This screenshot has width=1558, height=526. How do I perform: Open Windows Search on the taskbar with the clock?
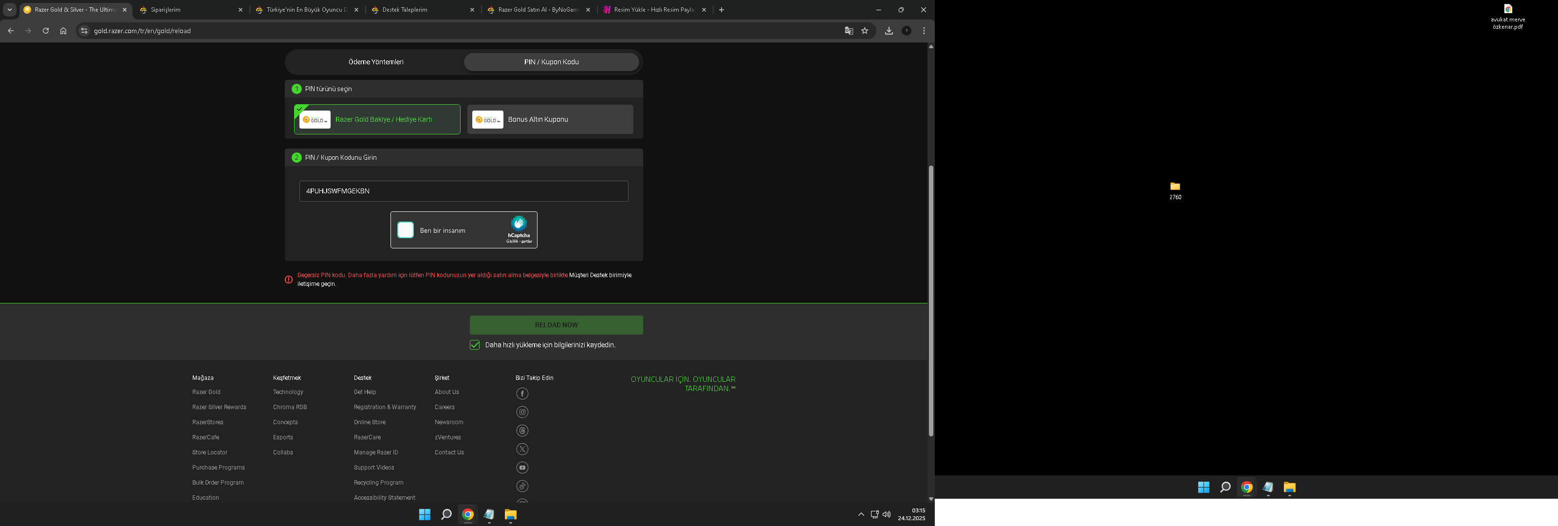[x=446, y=514]
